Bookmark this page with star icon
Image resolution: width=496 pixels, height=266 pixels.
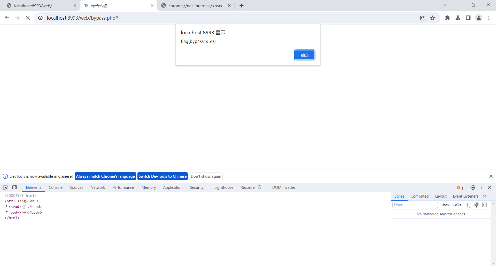click(x=433, y=18)
